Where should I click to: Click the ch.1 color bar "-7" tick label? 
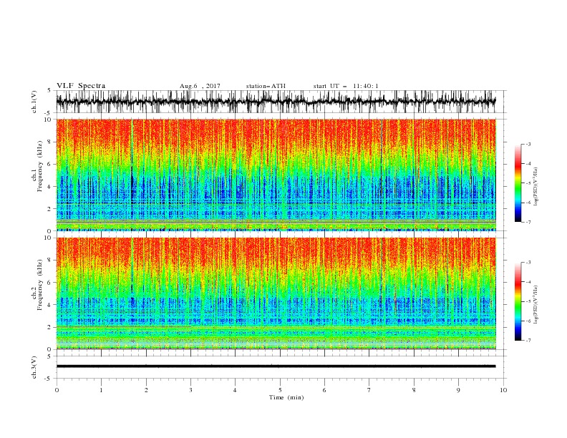[528, 223]
